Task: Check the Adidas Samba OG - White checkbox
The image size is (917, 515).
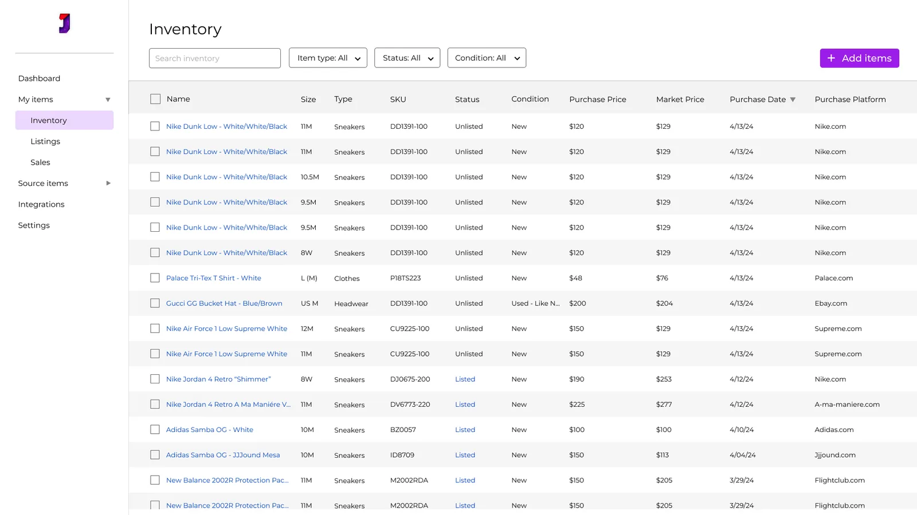Action: point(155,430)
